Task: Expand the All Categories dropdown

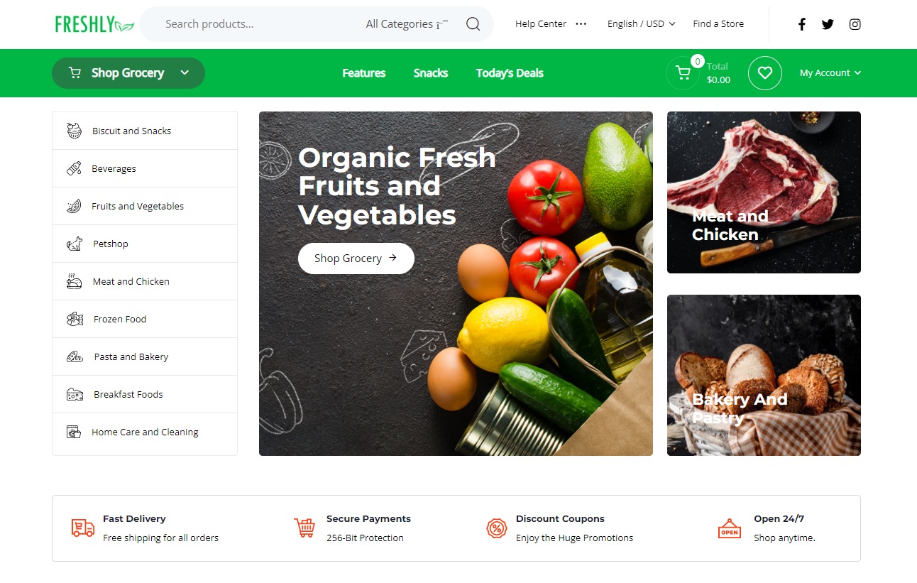Action: pos(407,24)
